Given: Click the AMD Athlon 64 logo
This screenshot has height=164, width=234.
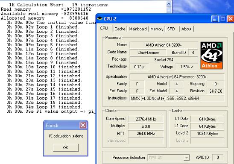Looking at the screenshot, I should 211,56.
